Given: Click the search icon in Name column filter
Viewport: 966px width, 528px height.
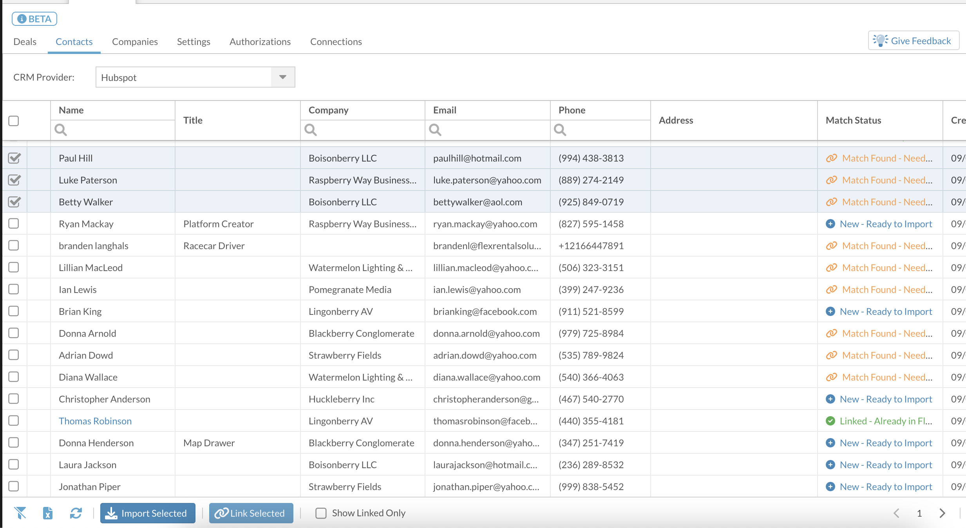Looking at the screenshot, I should tap(61, 130).
